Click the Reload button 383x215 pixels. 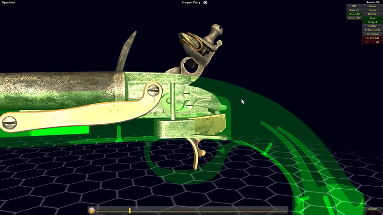coord(372,209)
